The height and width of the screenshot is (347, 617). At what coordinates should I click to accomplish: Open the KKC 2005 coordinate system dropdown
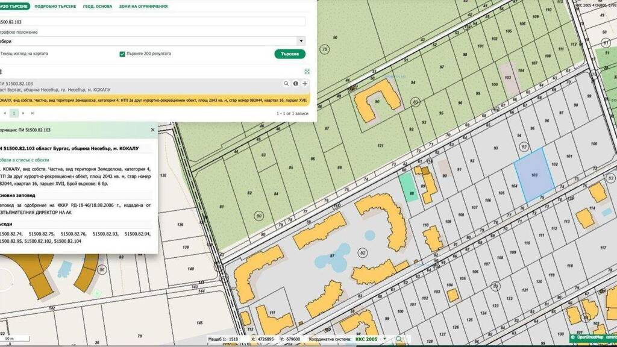(x=384, y=339)
